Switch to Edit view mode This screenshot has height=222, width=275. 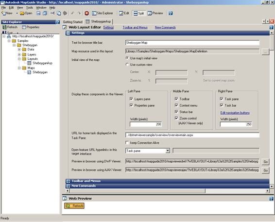124,13
